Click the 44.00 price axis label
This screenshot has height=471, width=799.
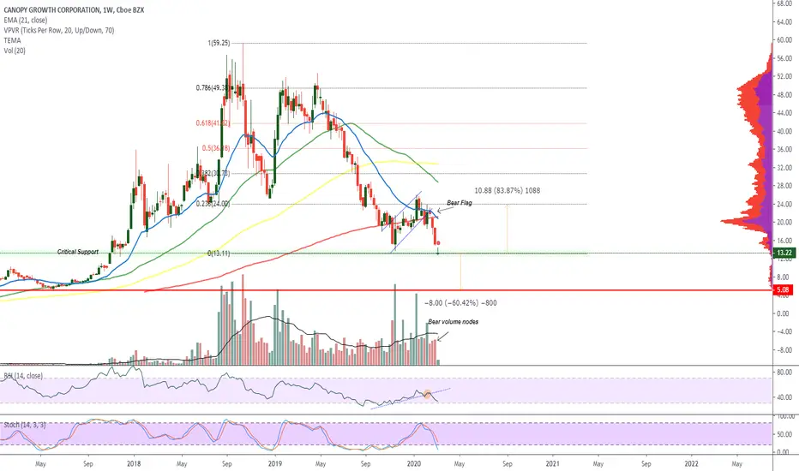(x=784, y=112)
